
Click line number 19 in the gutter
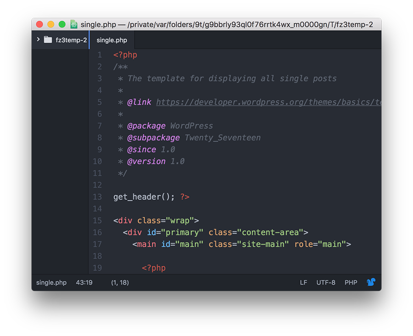(x=97, y=268)
